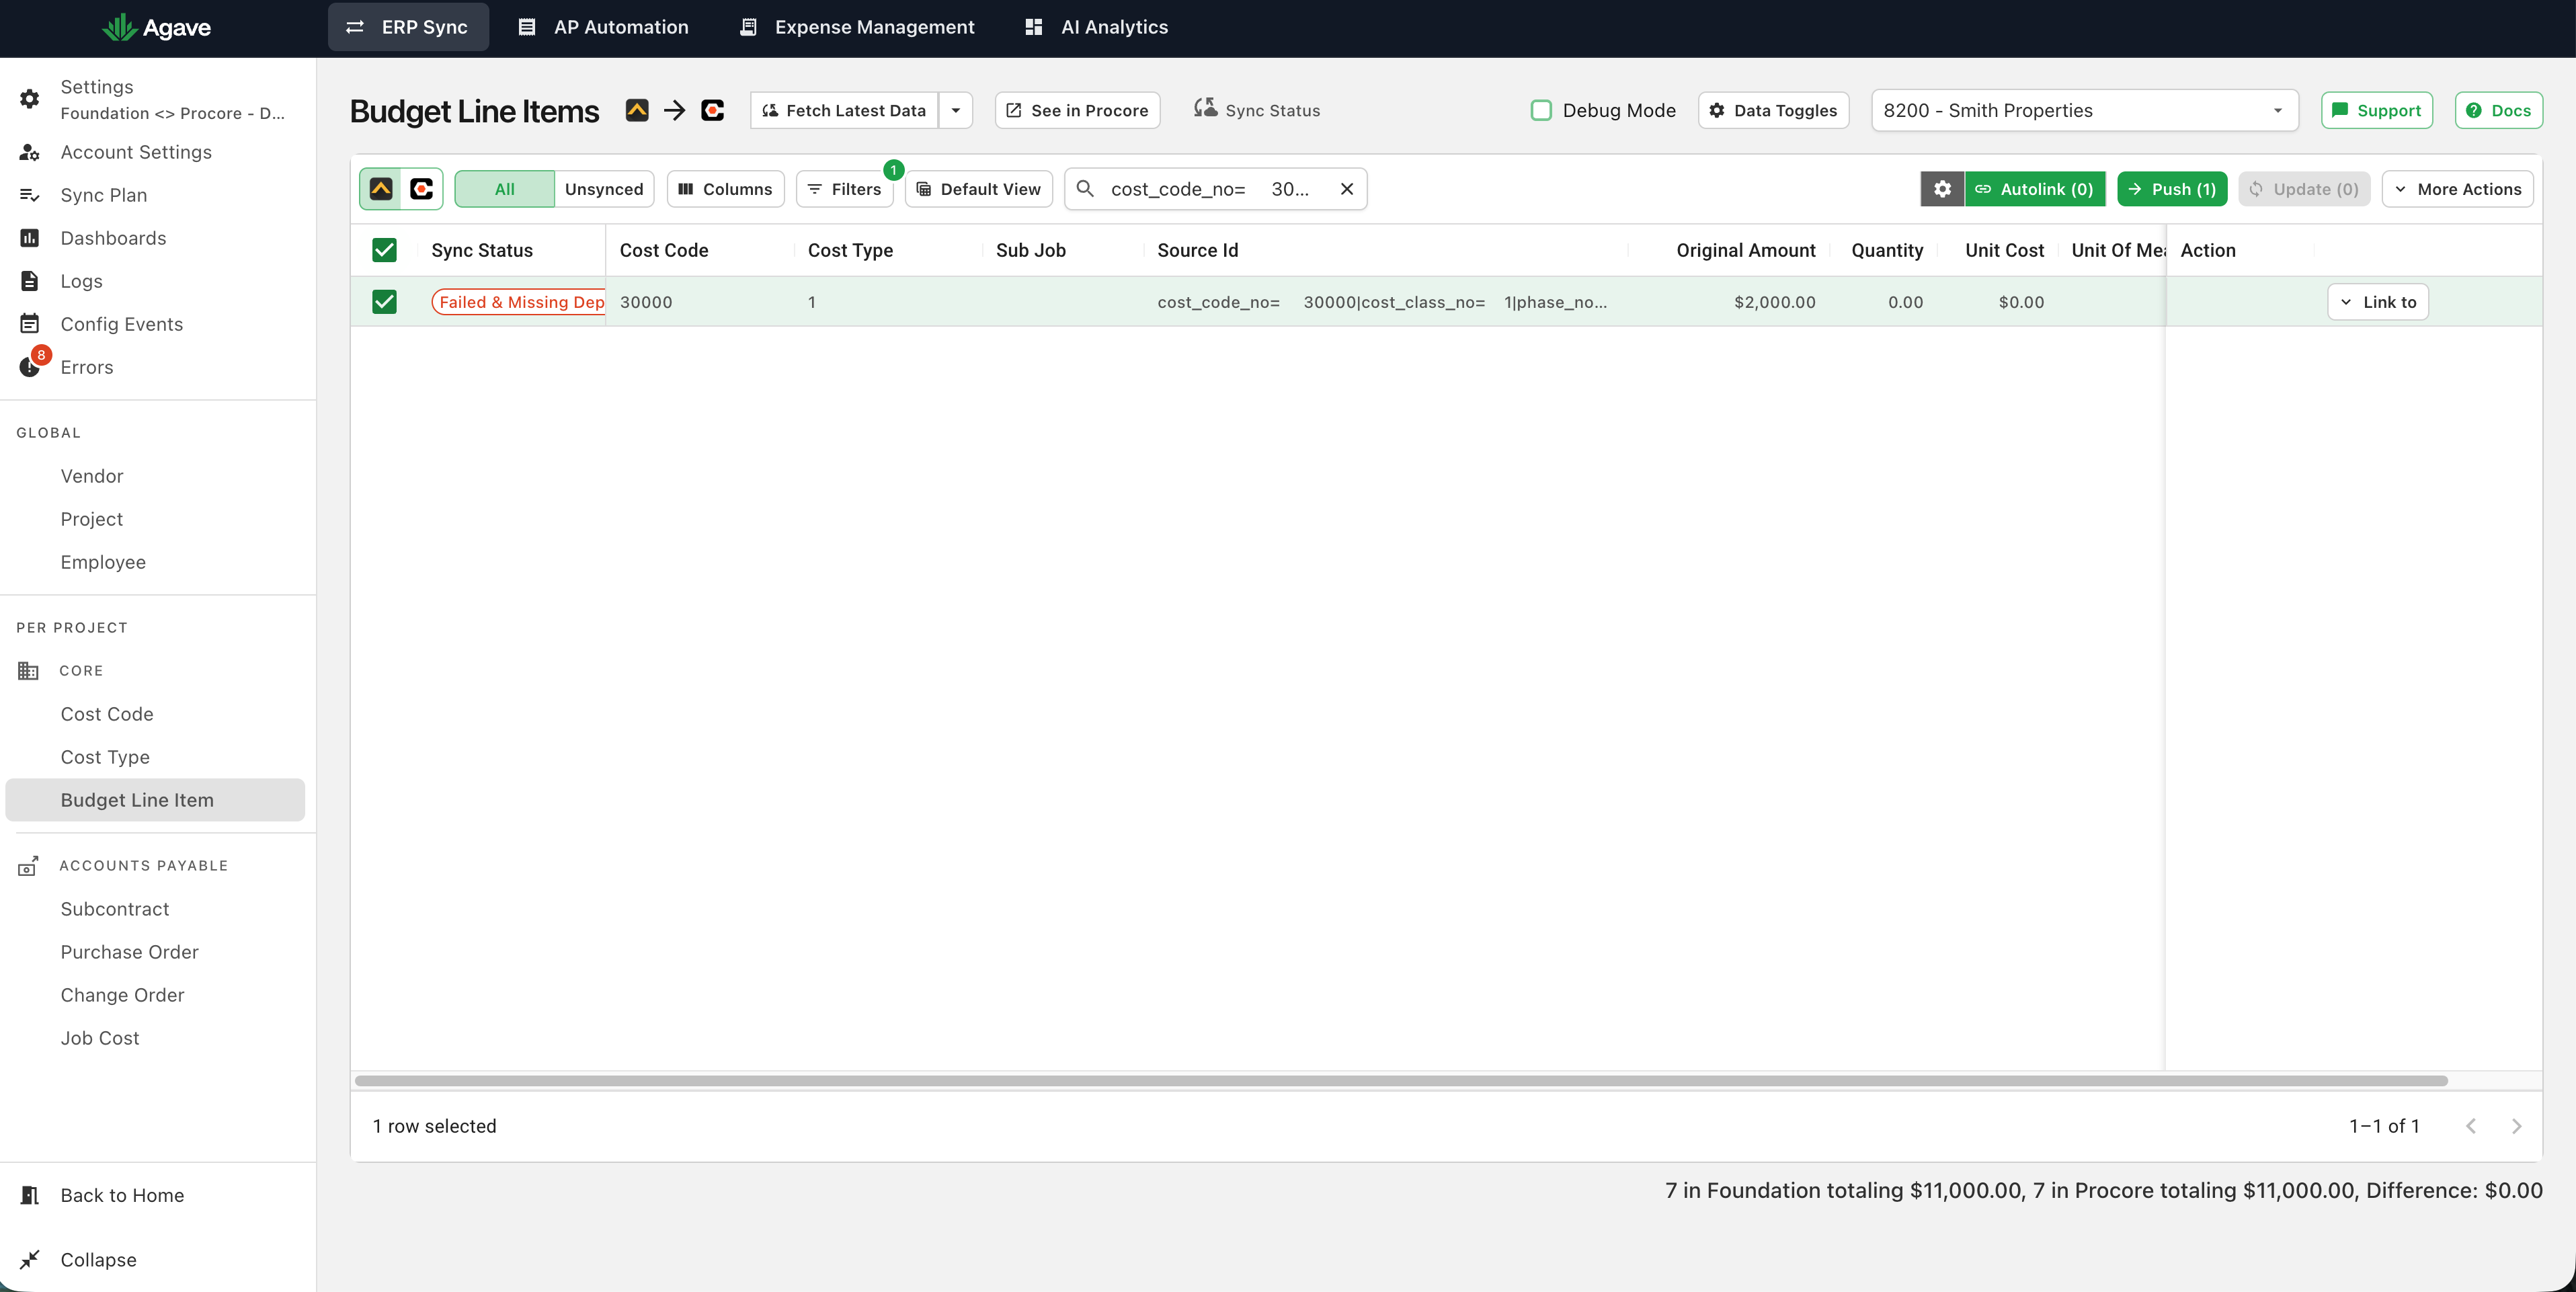Click the Sync Status icon in header

[x=1205, y=108]
